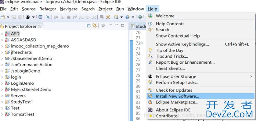This screenshot has width=256, height=121.
Task: Click the Resume debug icon
Action: [x=56, y=17]
